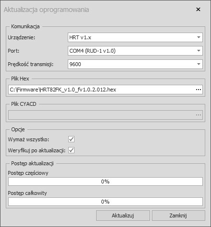Click the Weryfikuj po aktualizacji label

click(x=37, y=150)
